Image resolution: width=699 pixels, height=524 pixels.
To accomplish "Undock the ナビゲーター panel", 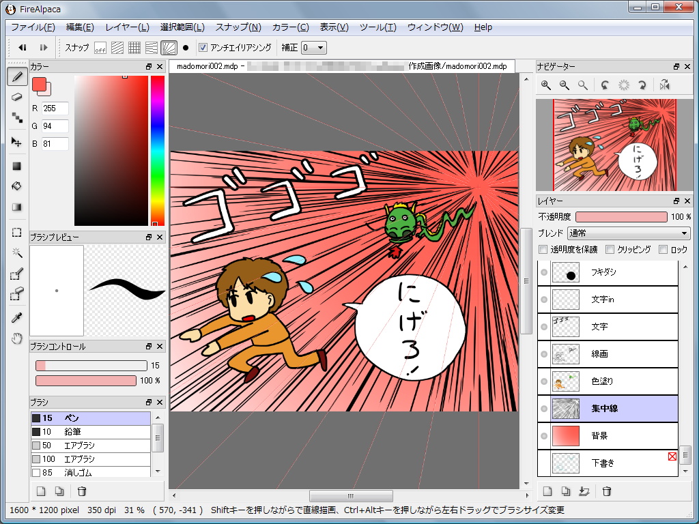I will tap(676, 66).
